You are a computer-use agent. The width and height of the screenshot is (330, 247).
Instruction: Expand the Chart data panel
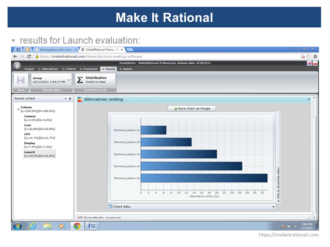[273, 207]
